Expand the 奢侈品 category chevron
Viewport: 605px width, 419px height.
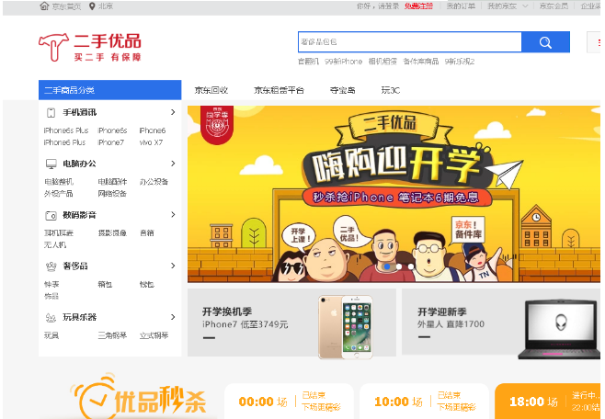pyautogui.click(x=173, y=266)
